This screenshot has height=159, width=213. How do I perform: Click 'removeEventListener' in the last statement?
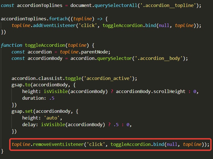pos(58,144)
